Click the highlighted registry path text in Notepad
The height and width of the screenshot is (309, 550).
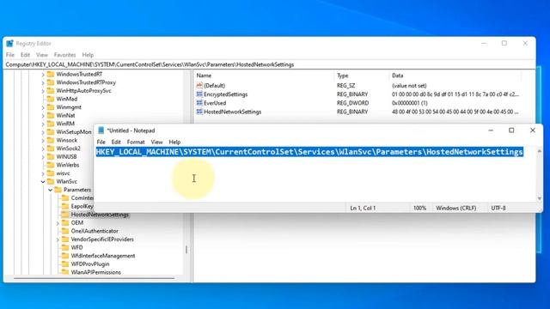tap(309, 152)
